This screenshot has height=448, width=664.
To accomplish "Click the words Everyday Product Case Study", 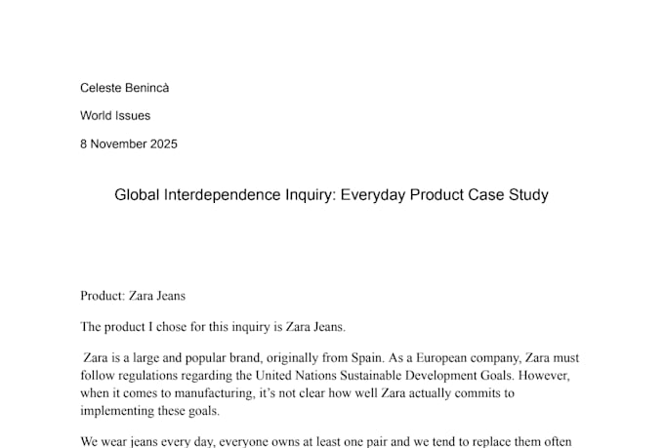I will 444,195.
